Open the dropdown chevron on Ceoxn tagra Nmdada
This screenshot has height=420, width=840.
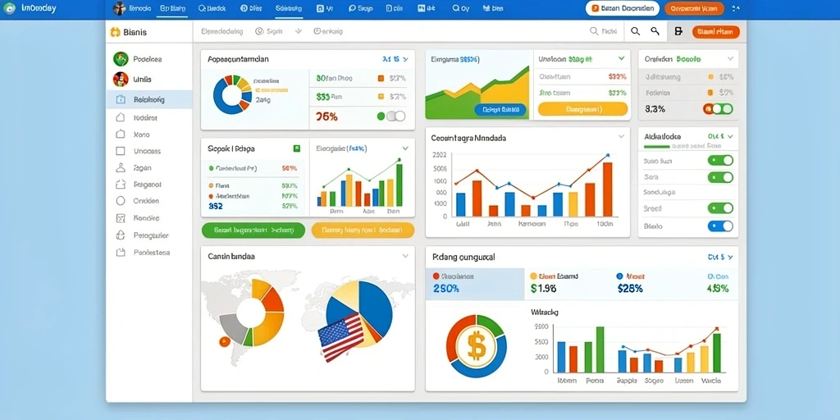pyautogui.click(x=621, y=137)
